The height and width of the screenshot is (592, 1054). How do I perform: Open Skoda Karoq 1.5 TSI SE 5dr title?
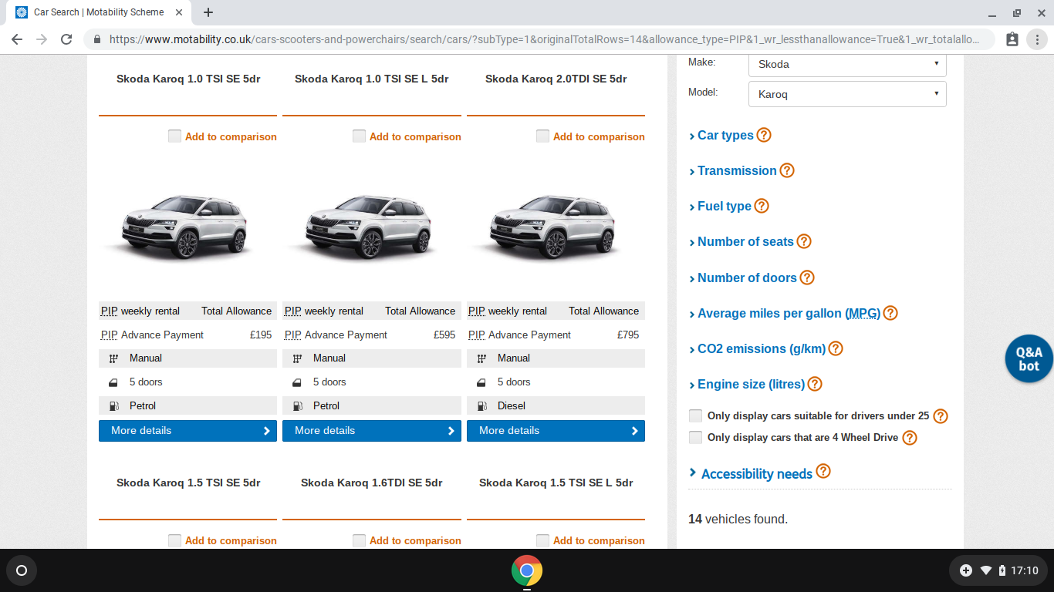pos(188,483)
